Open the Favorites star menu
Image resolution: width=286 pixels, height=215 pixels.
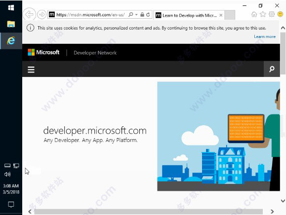[263, 14]
